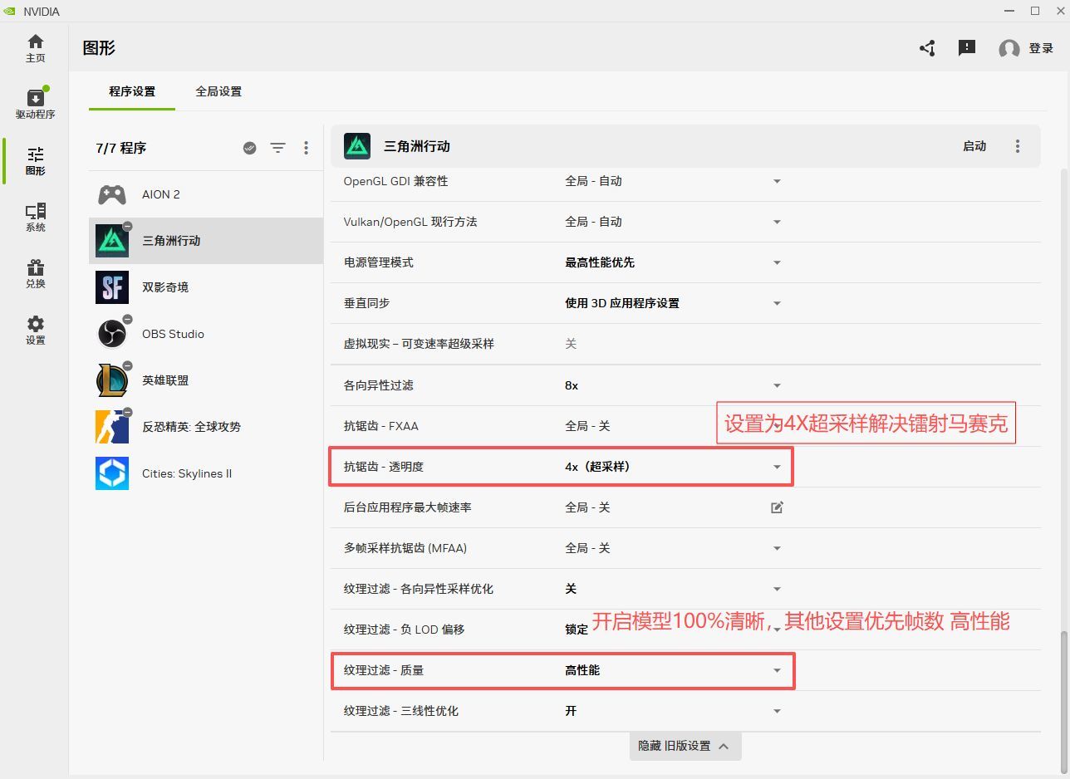This screenshot has height=779, width=1070.
Task: Click the 纹理过滤 - 负 LOD 偏移 label
Action: 404,630
